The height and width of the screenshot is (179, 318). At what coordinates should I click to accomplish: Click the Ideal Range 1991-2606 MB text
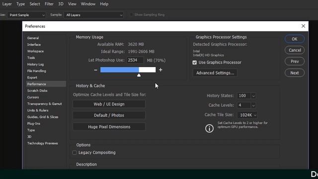point(141,52)
